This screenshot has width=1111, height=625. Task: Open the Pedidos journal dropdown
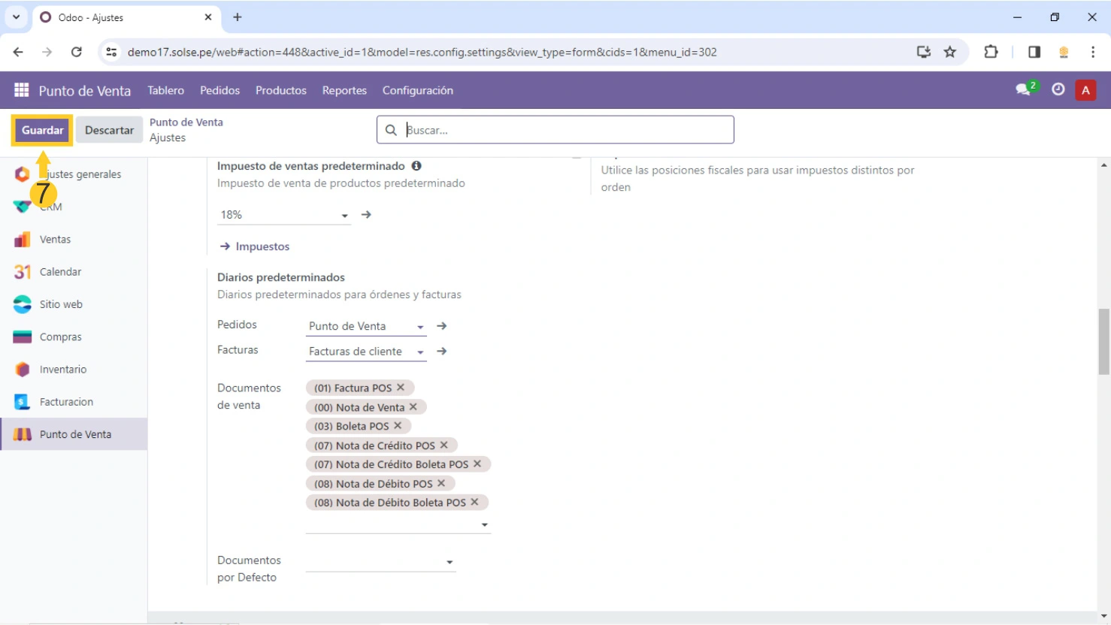420,327
